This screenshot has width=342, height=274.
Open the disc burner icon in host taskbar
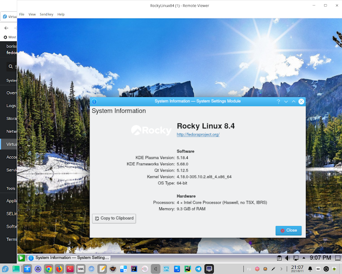[x=145, y=269]
